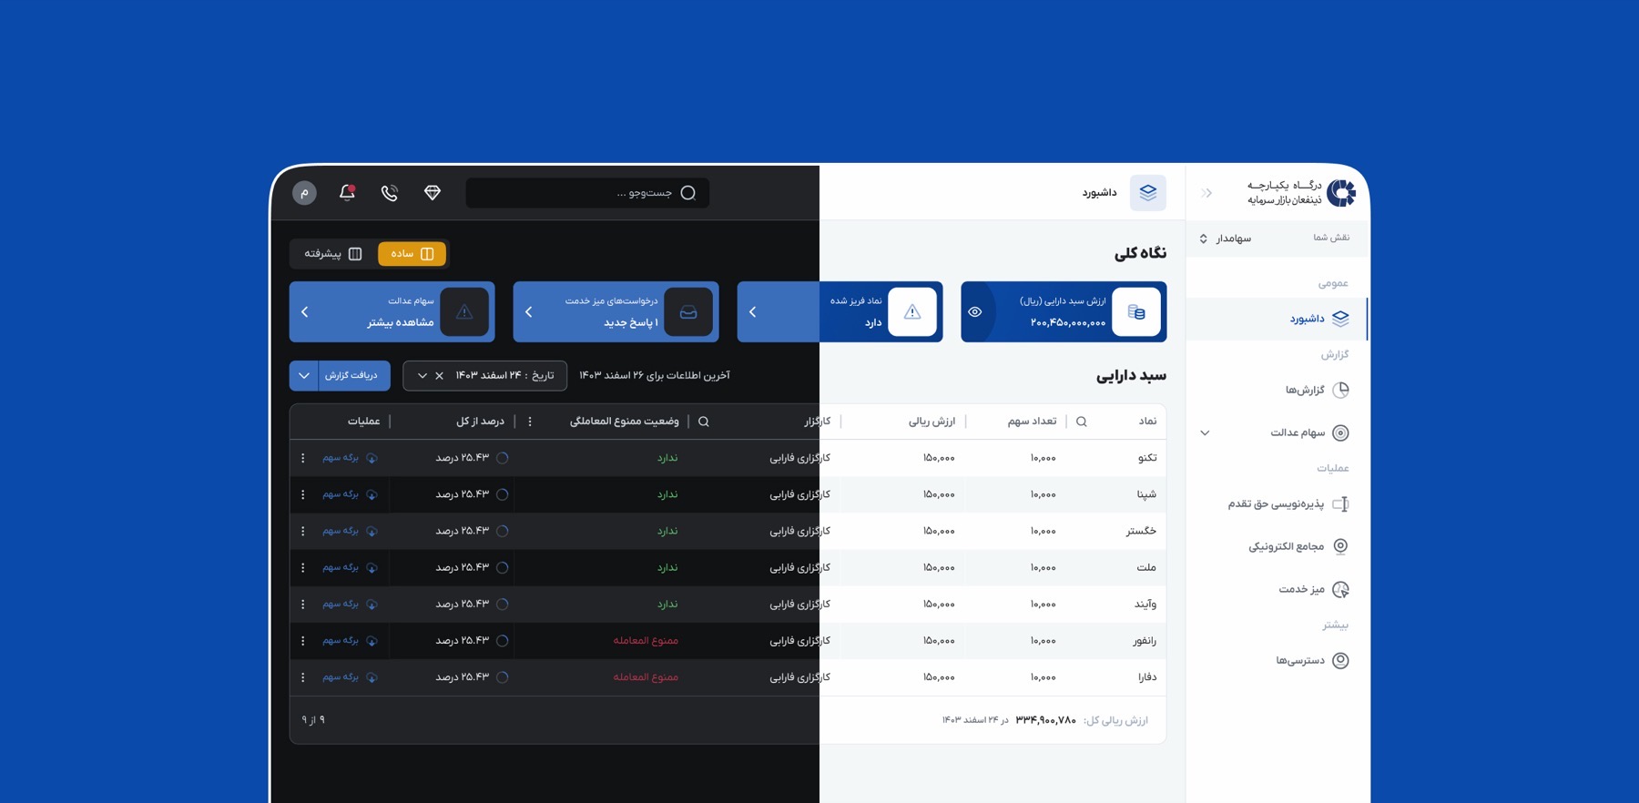Open the user avatar labeled م
This screenshot has width=1639, height=803.
pos(304,192)
